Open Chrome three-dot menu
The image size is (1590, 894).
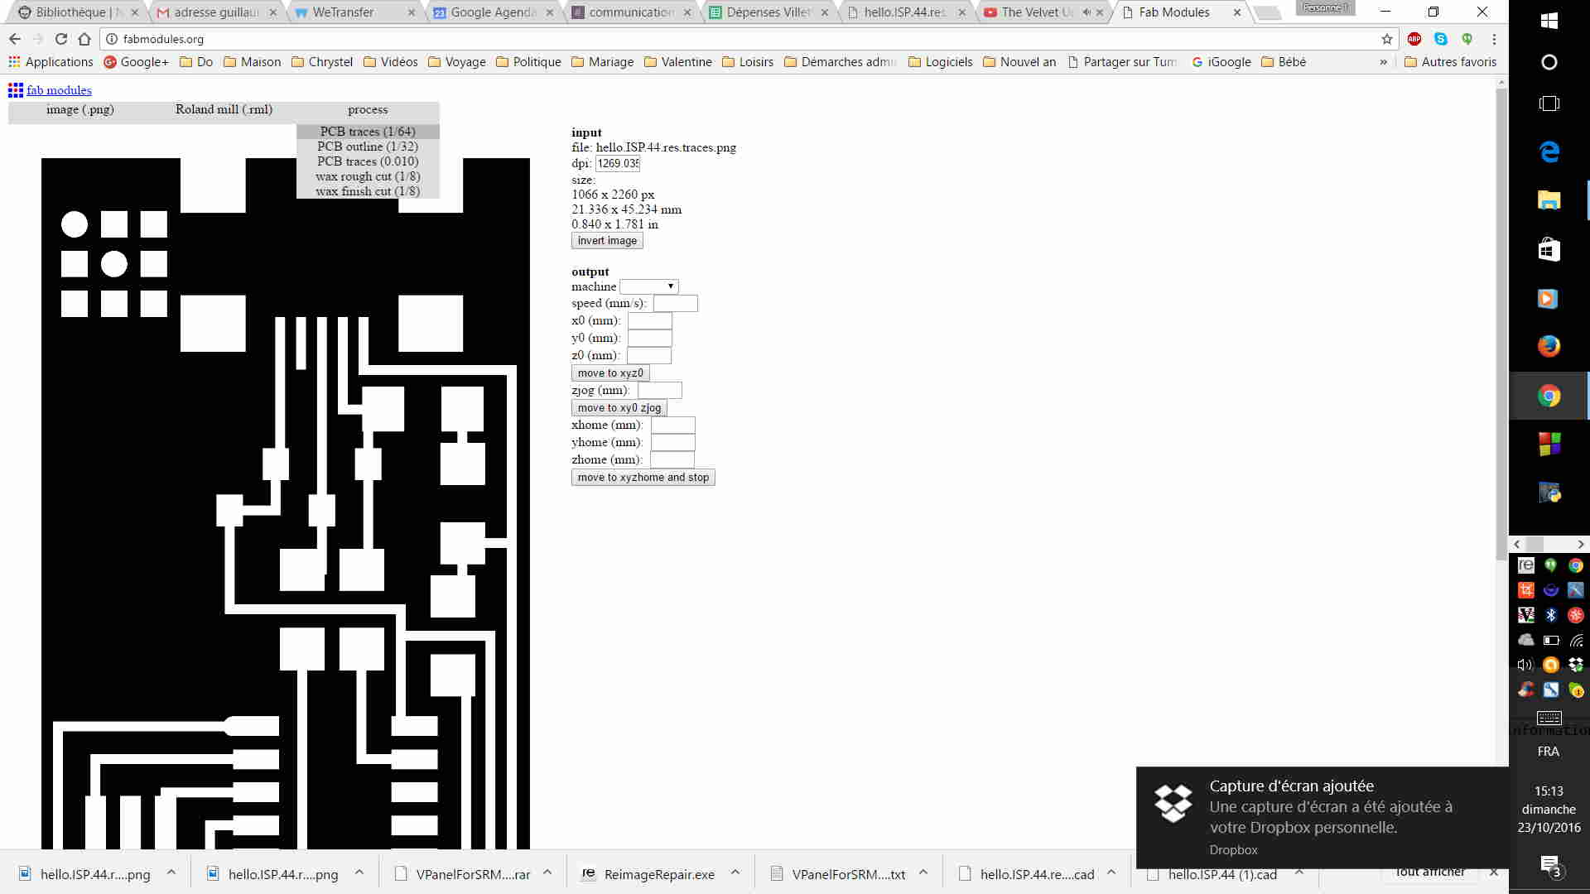pos(1494,39)
